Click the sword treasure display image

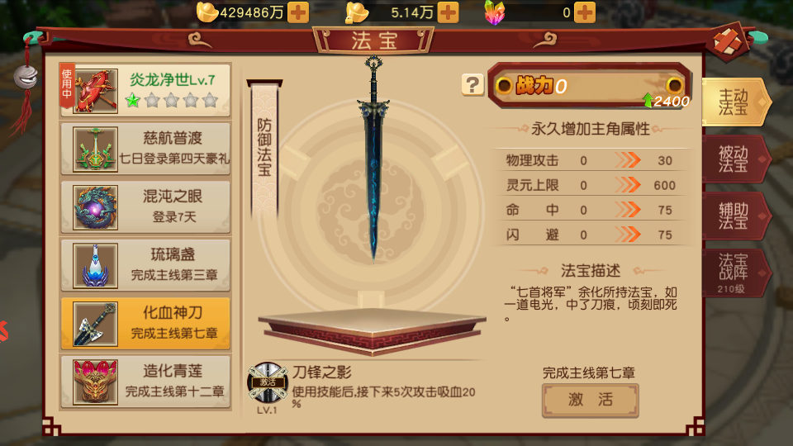(x=373, y=159)
